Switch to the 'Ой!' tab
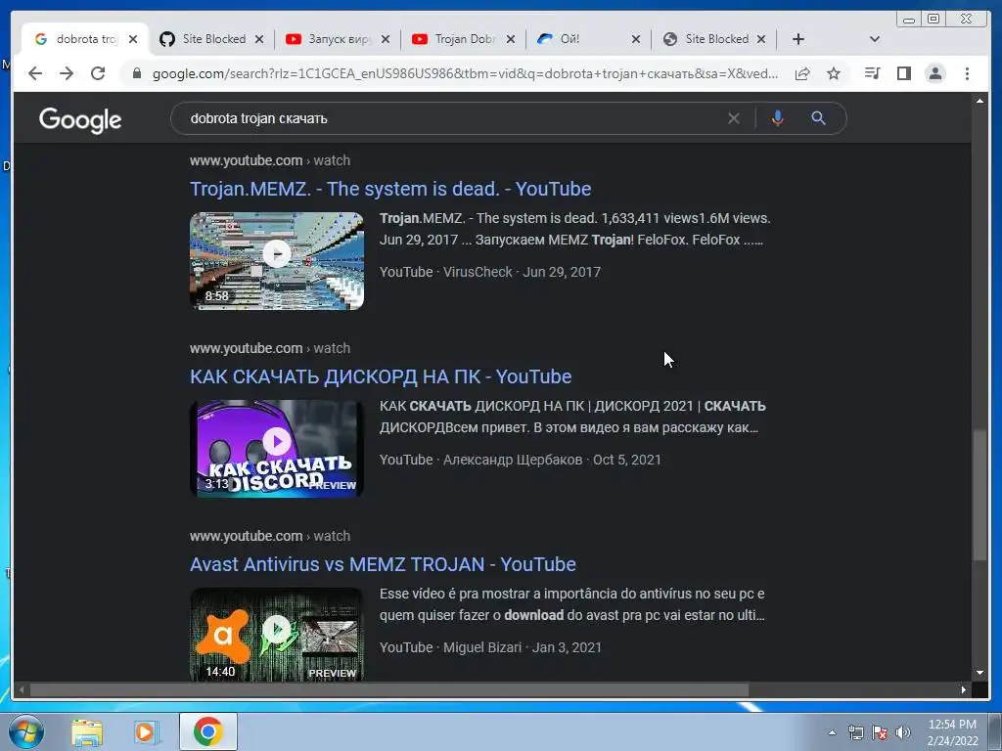 [588, 39]
